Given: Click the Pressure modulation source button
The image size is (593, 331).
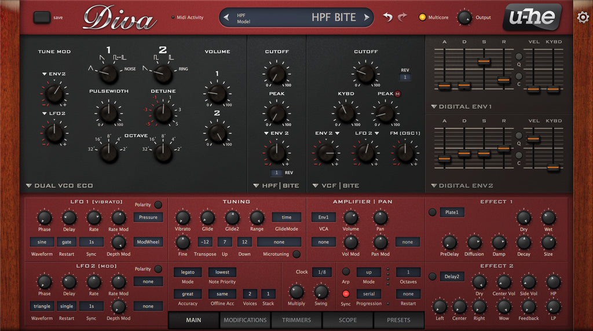Looking at the screenshot, I should [148, 217].
